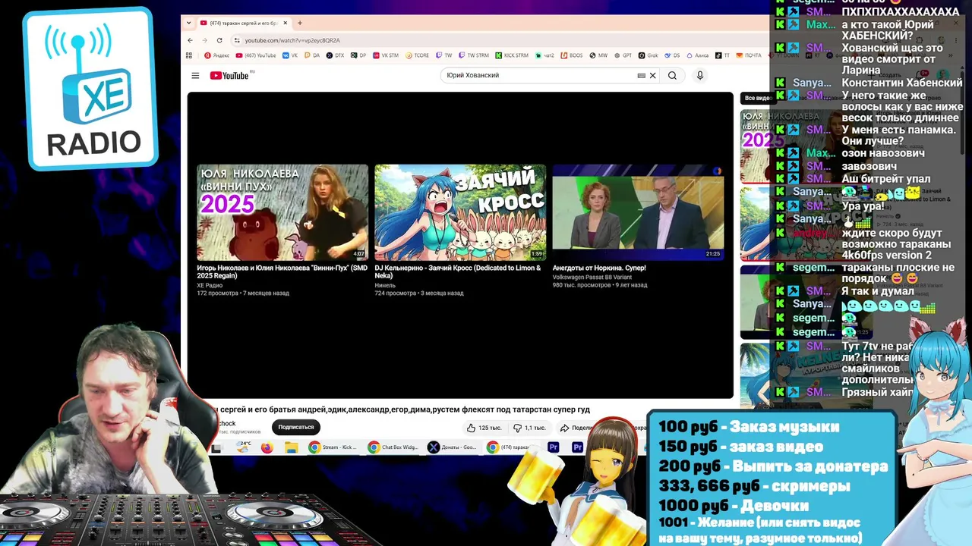
Task: Open the чат2 bookmark
Action: click(x=544, y=55)
